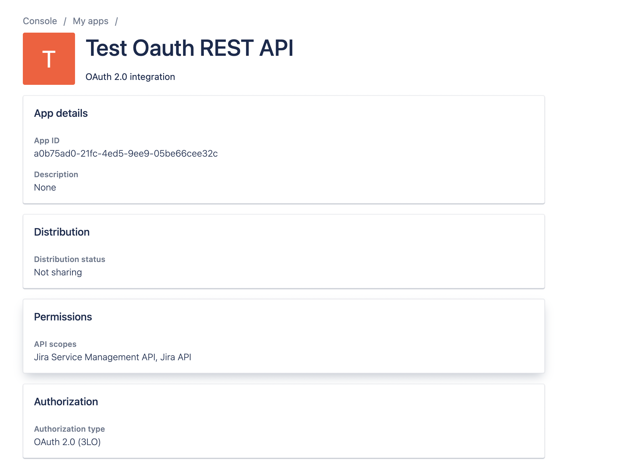Select the App ID value a0b75ad0-21fc

pos(126,153)
